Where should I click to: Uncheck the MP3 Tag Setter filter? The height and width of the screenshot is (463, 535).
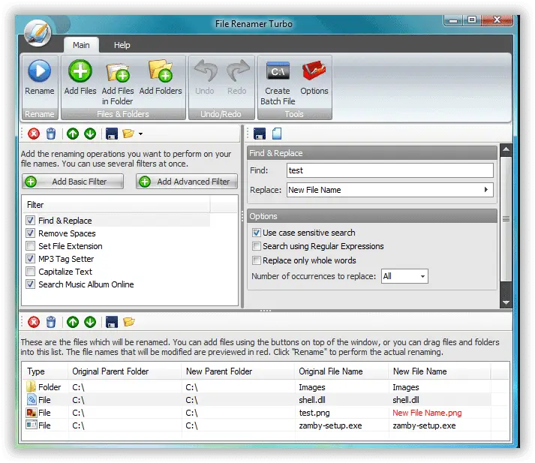tap(30, 259)
